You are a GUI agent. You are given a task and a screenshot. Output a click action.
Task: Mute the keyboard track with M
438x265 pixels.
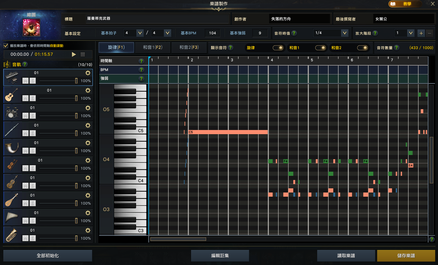[x=26, y=81]
